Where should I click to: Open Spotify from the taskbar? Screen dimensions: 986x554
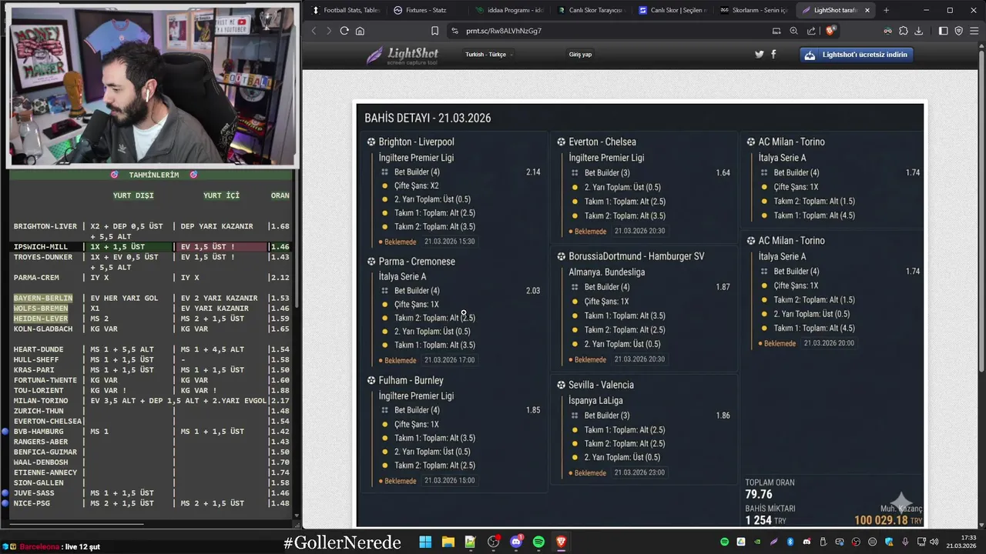pos(538,542)
